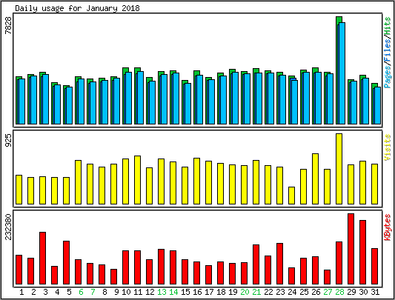The width and height of the screenshot is (395, 300).
Task: Click day label 22 on the axis
Action: (268, 292)
